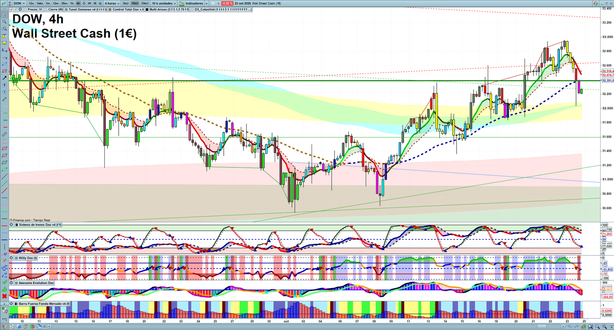Switch to the D daily timeframe
Viewport: 614px width, 330px height.
(x=84, y=3)
